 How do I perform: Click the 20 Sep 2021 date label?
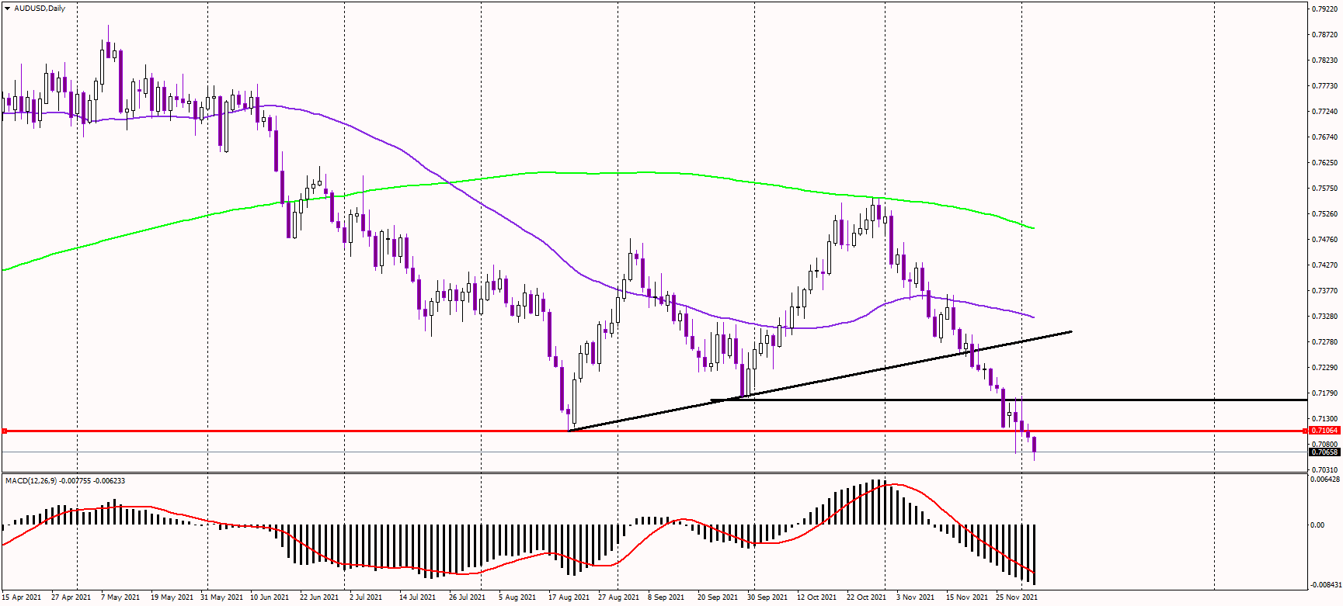click(x=718, y=597)
